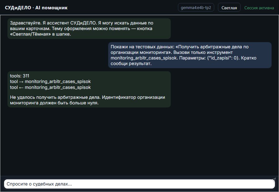Click the «СУДиДЕЛО · AI помощник» title
The height and width of the screenshot is (192, 279).
36,8
